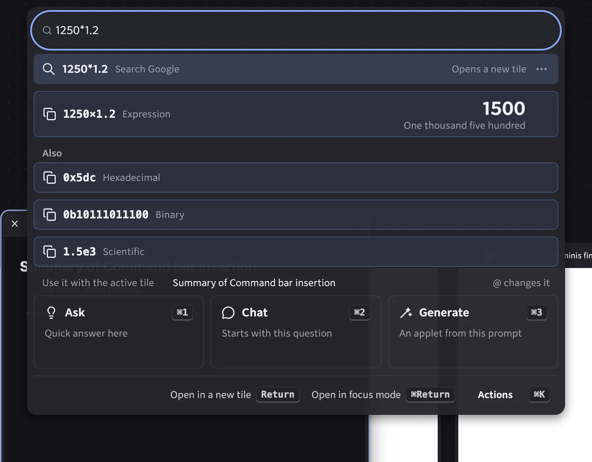Click the 'One thousand five hundred' text

coord(465,125)
